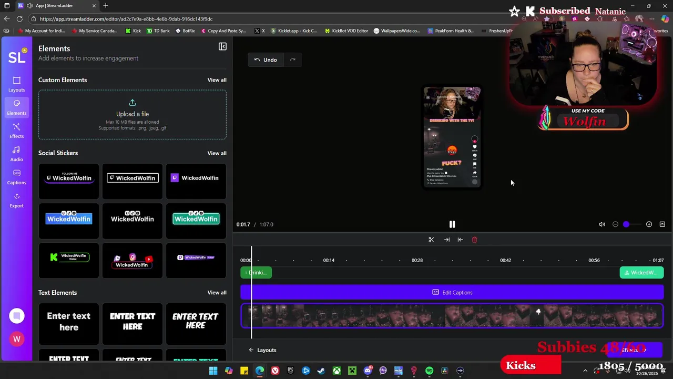Open the Windows Start menu
Image resolution: width=673 pixels, height=379 pixels.
[x=213, y=371]
